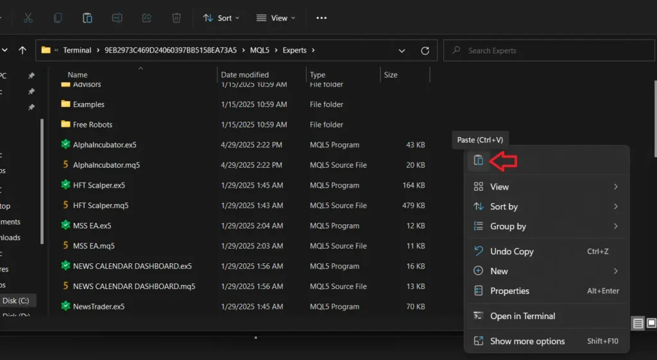This screenshot has height=360, width=657.
Task: Sort by Date modified column header
Action: click(x=244, y=75)
